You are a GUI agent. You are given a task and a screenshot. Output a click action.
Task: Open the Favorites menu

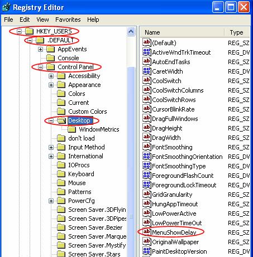68,20
